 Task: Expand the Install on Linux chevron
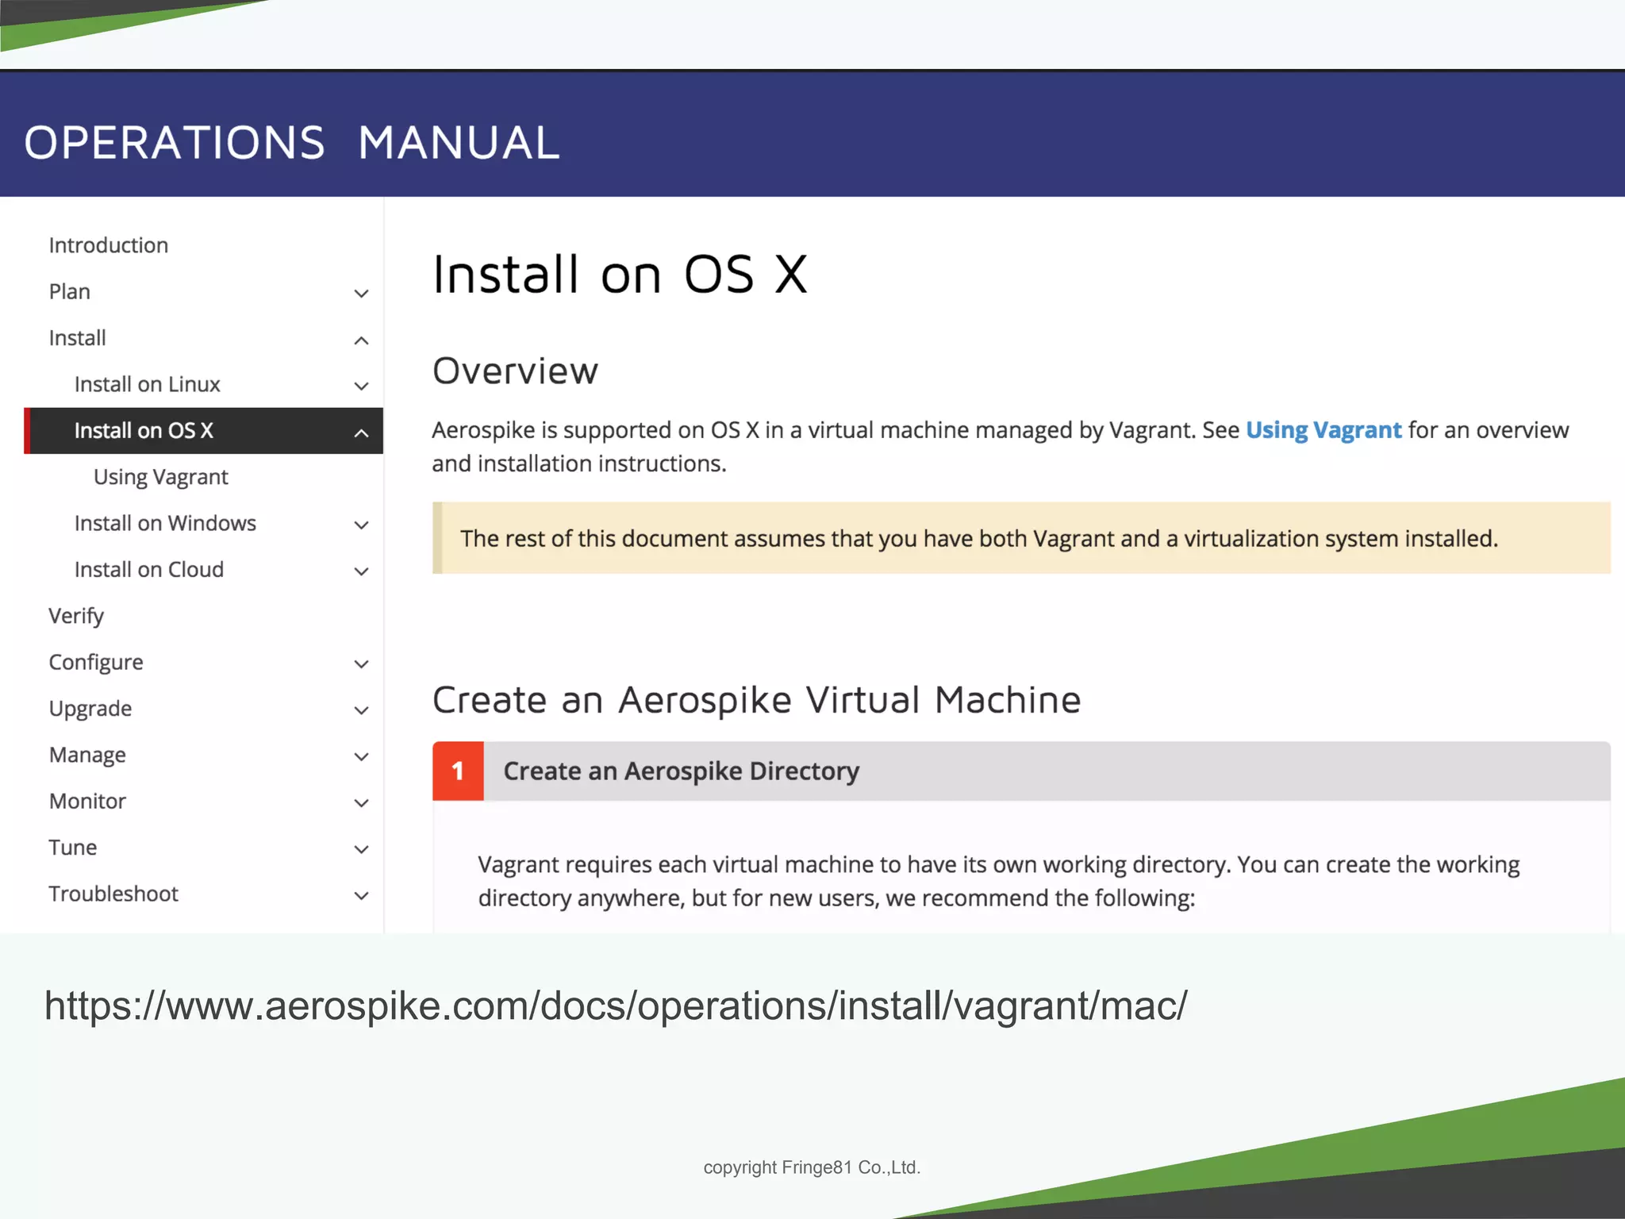[x=361, y=386]
